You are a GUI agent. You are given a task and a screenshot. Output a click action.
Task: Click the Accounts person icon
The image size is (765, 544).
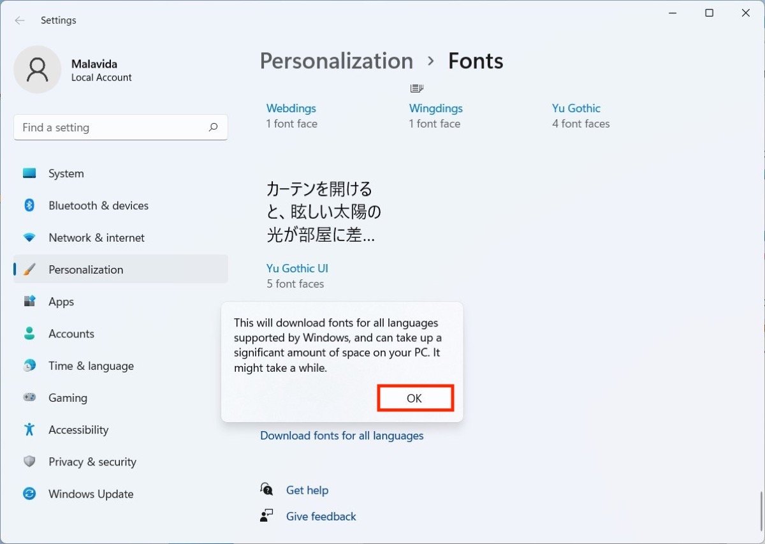29,334
